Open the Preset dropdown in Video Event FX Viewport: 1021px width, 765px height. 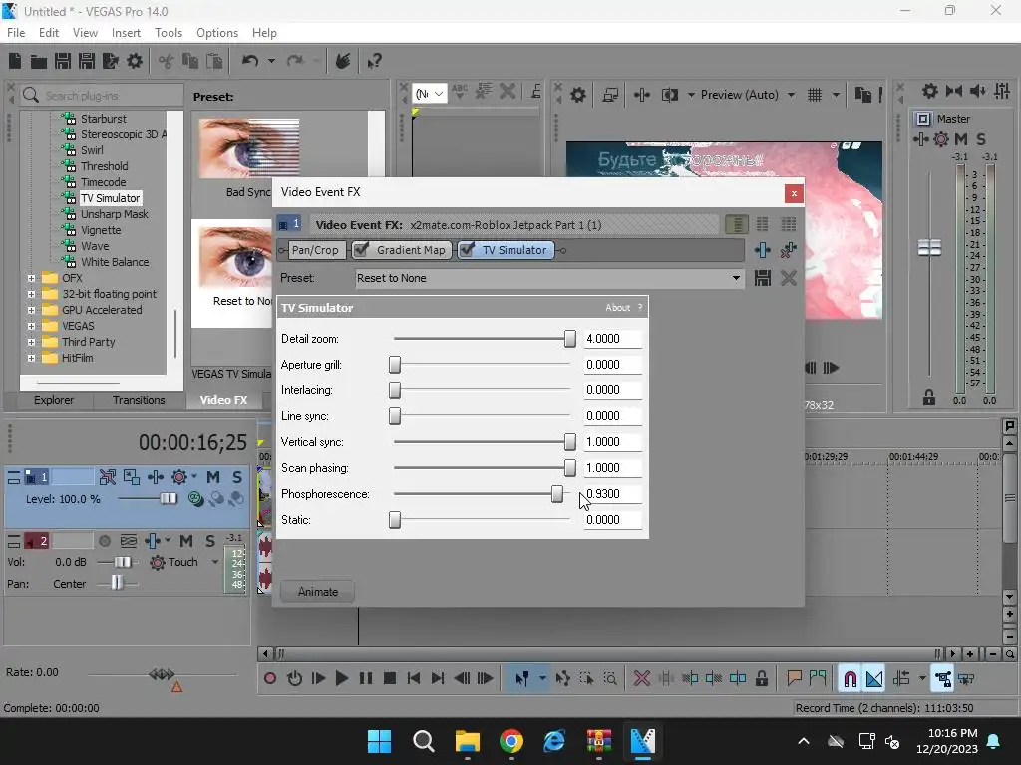[x=736, y=279]
